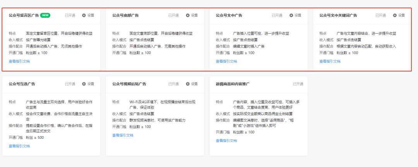
Task: Click 查看指引 under 公众号视频后贴广告
Action: click(x=118, y=135)
